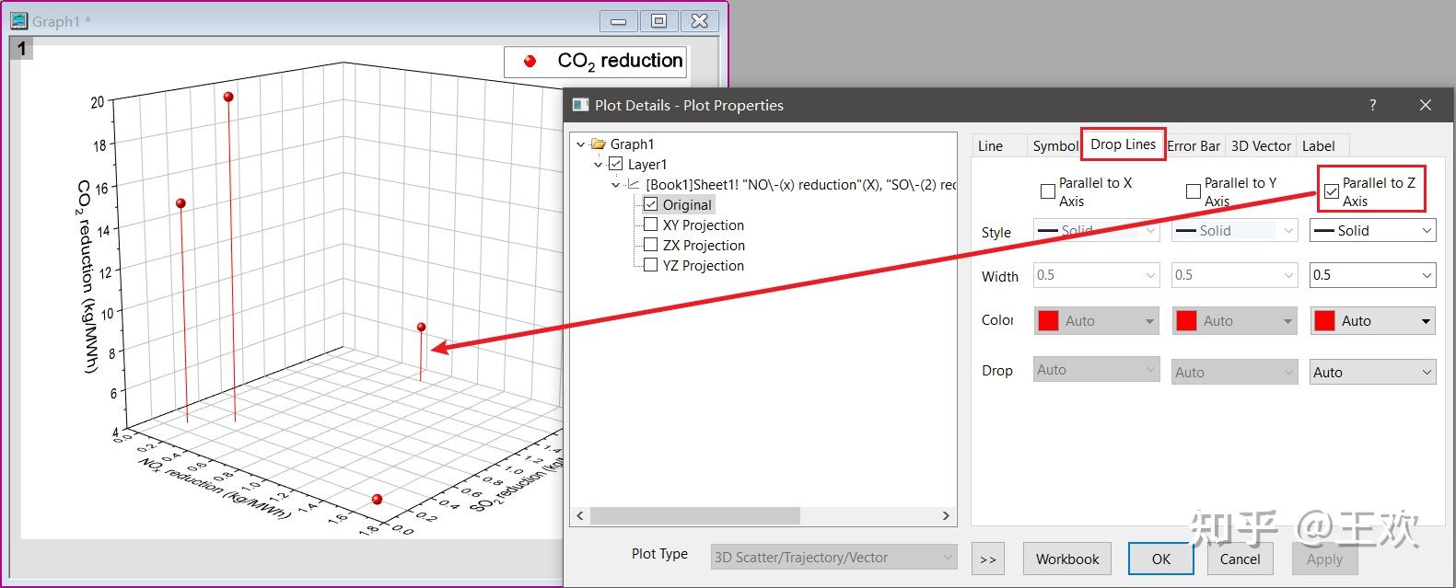The image size is (1456, 588).
Task: Enable the XY Projection checkbox
Action: tap(651, 225)
